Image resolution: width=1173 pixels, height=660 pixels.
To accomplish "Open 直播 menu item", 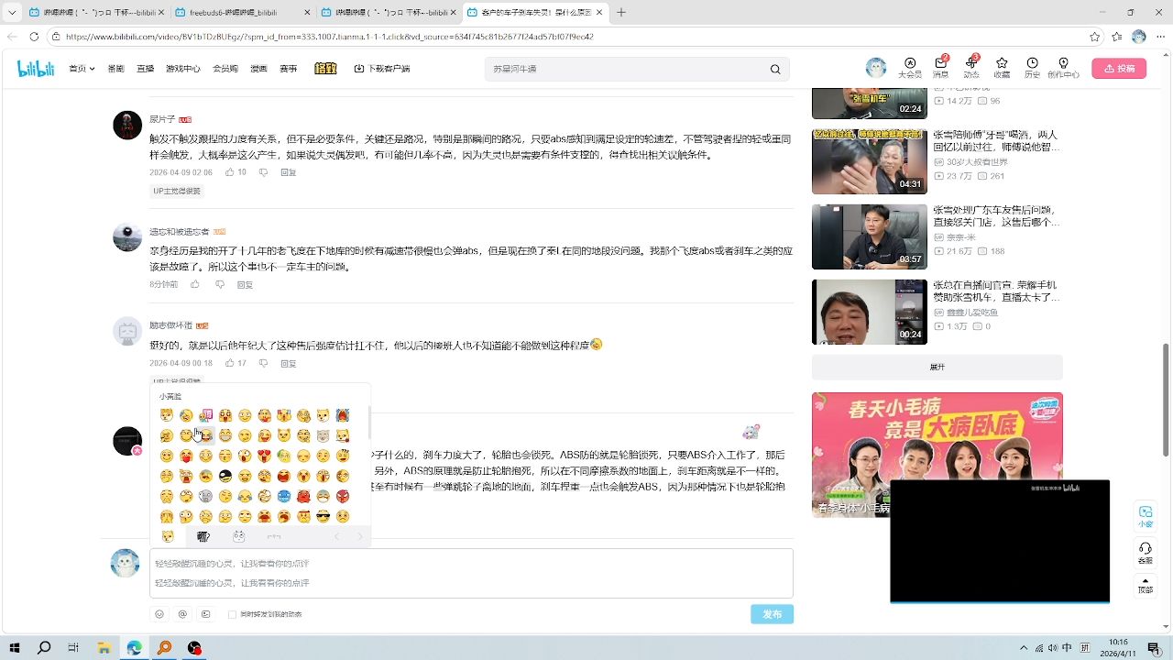I will pos(145,69).
